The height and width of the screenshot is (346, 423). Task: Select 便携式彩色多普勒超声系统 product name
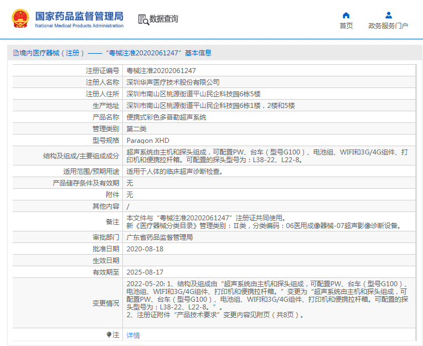(x=166, y=117)
